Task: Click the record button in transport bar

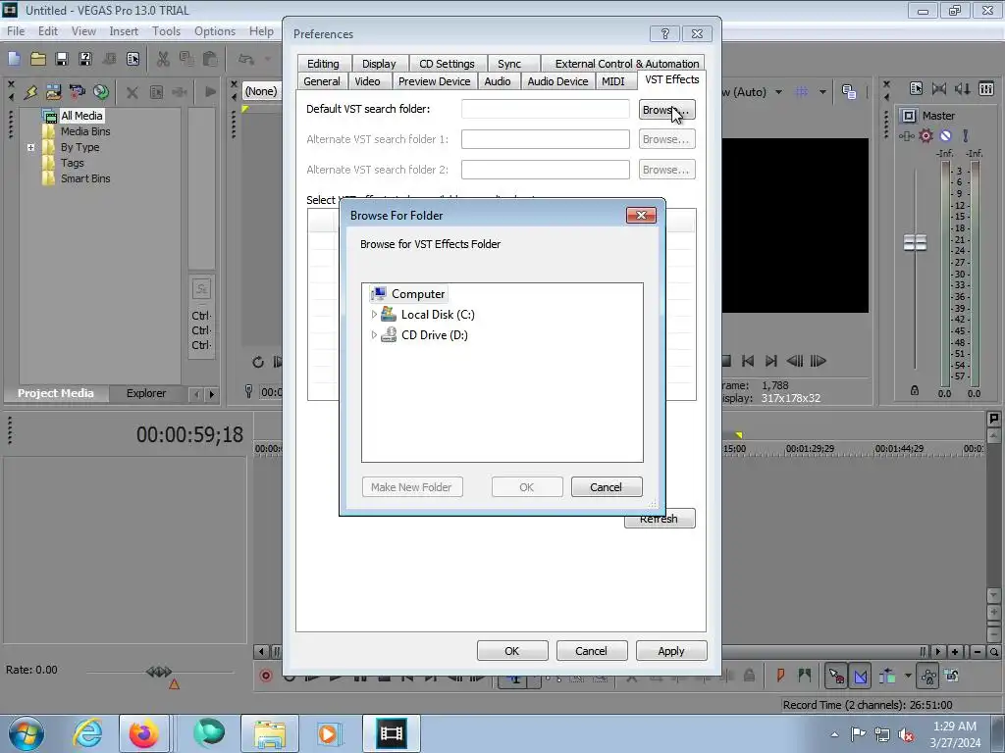Action: tap(266, 676)
